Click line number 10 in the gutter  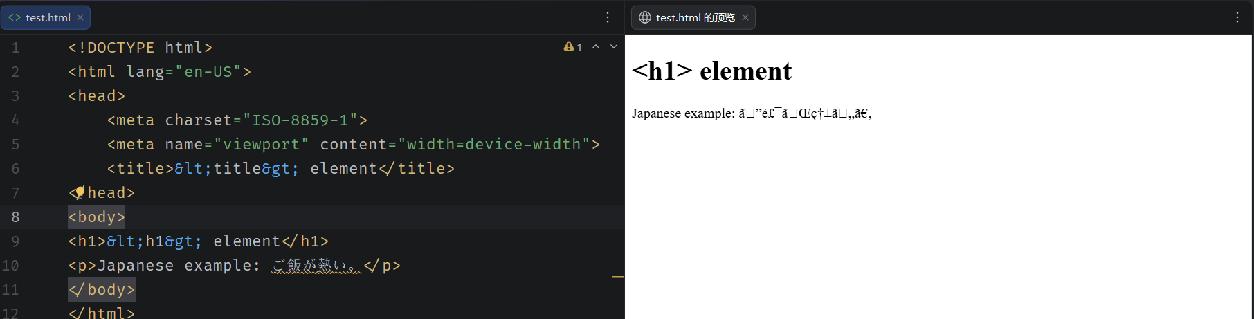click(10, 265)
